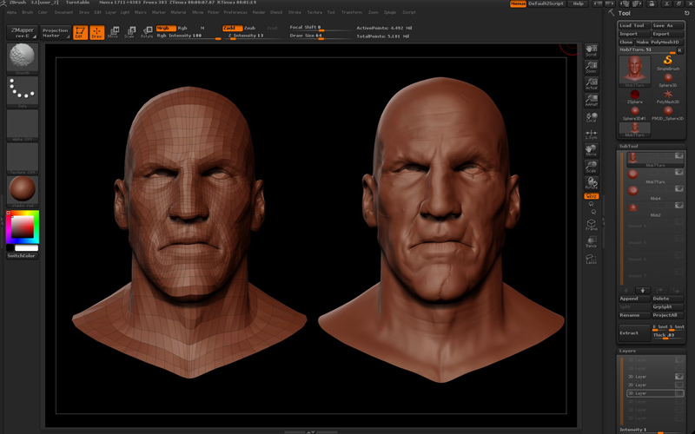The width and height of the screenshot is (695, 434).
Task: Toggle L.Sym local symmetry icon
Action: point(591,134)
